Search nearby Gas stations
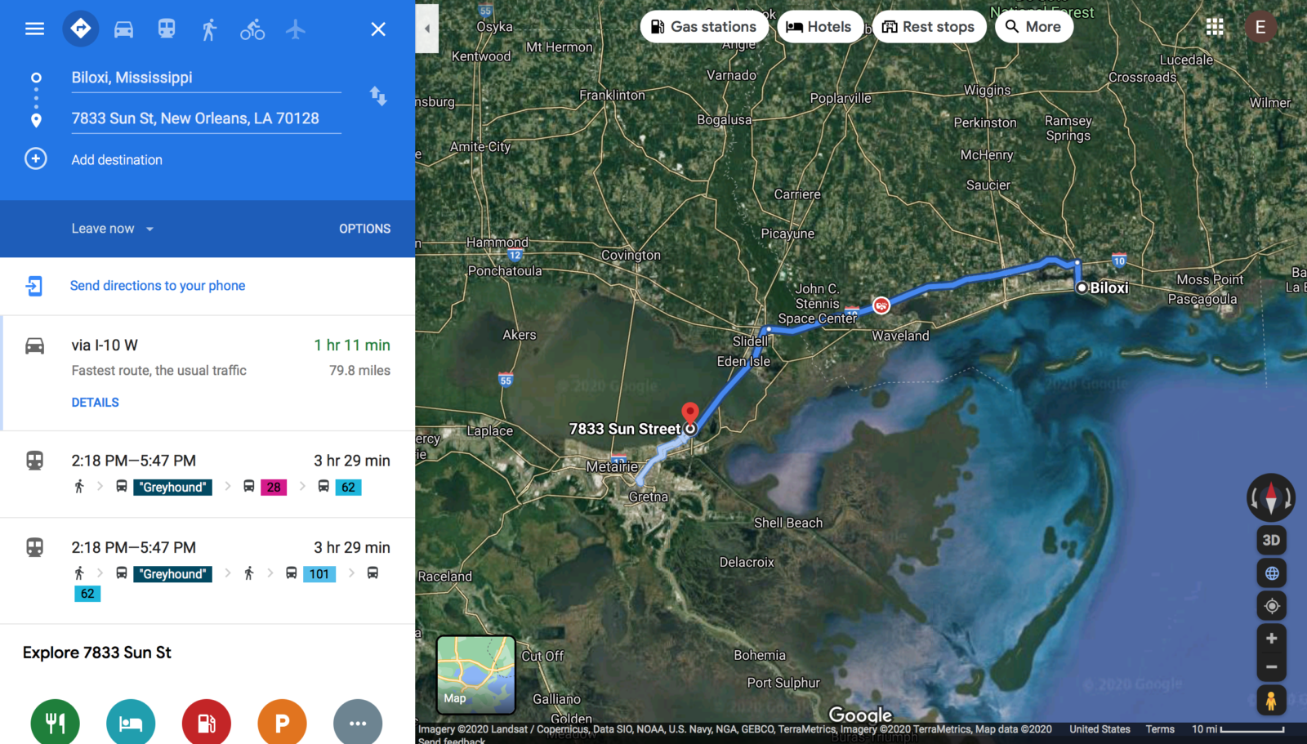This screenshot has height=744, width=1307. click(x=703, y=27)
